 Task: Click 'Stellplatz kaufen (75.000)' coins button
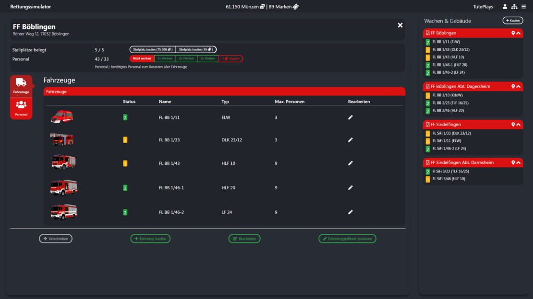[153, 49]
